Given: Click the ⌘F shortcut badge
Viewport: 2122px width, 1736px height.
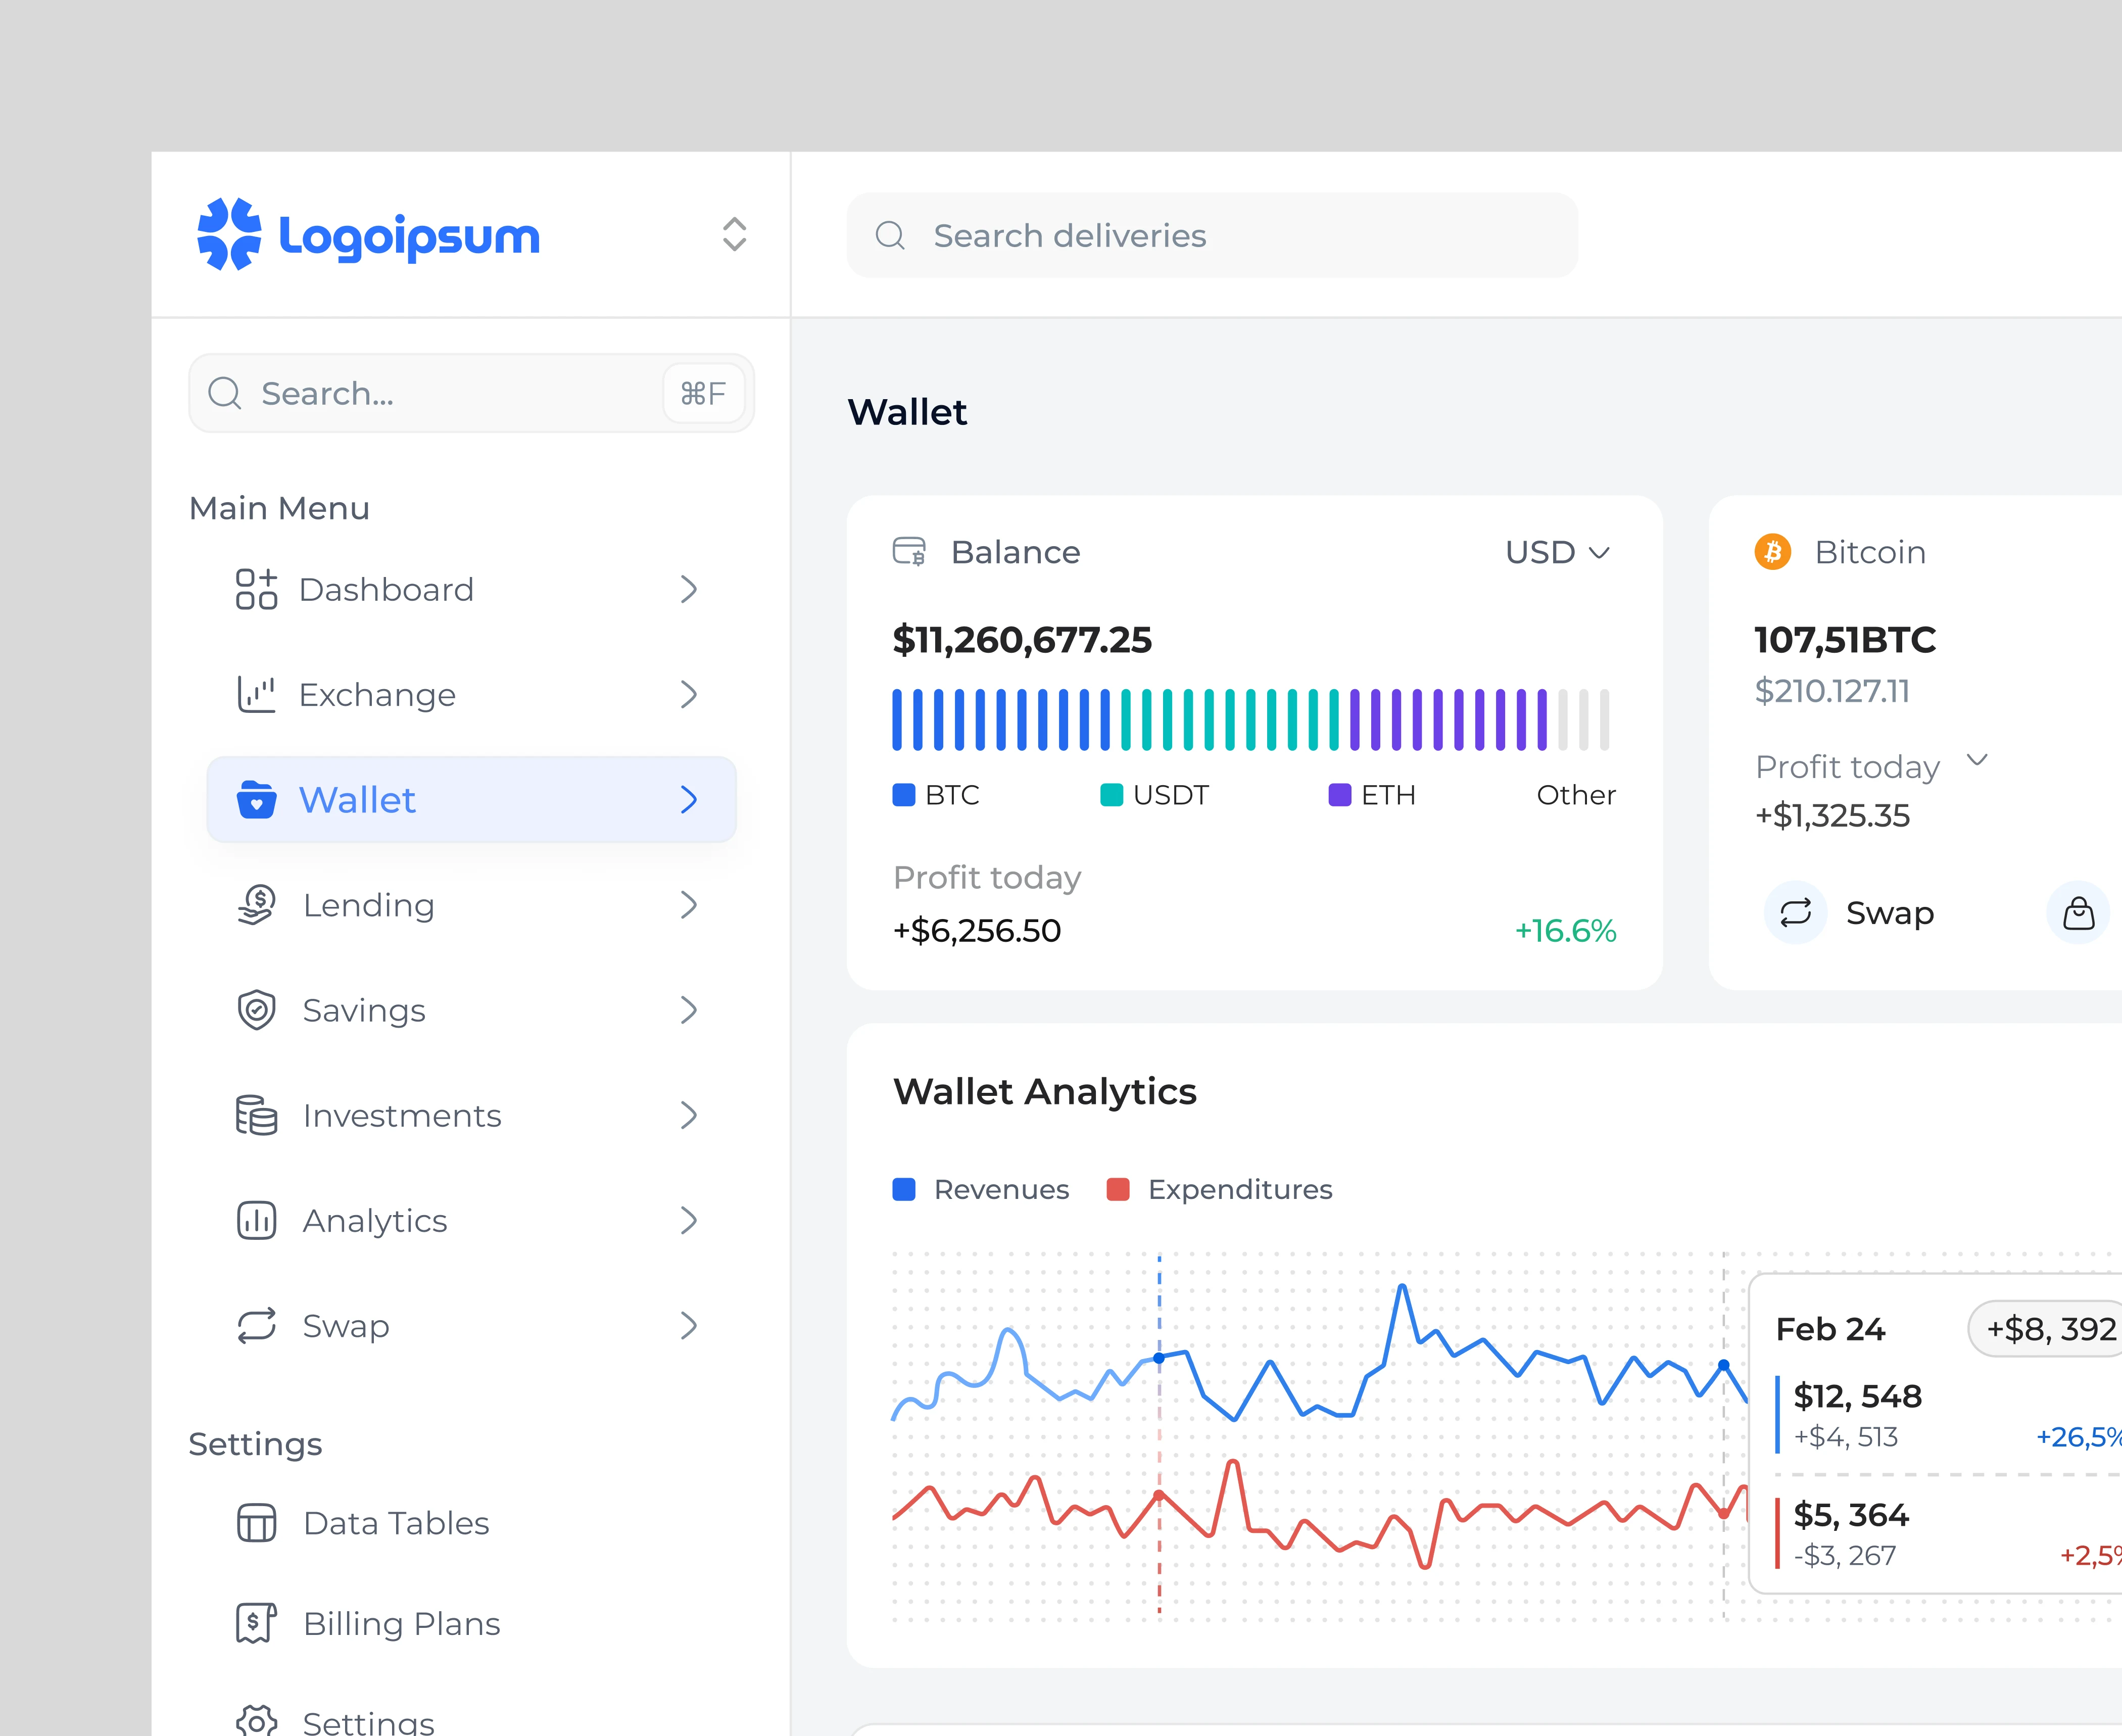Looking at the screenshot, I should point(703,393).
